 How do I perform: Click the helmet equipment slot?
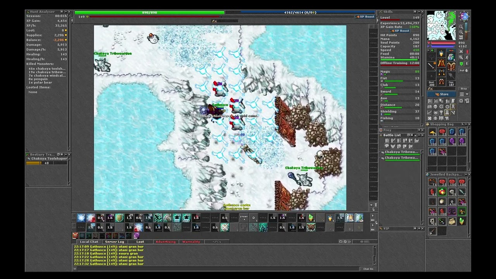(441, 53)
